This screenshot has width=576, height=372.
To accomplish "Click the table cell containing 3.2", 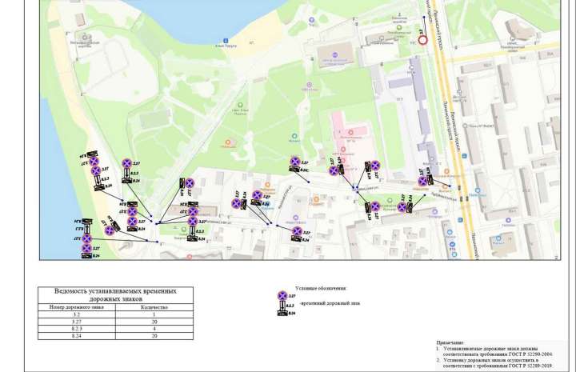I will [77, 314].
